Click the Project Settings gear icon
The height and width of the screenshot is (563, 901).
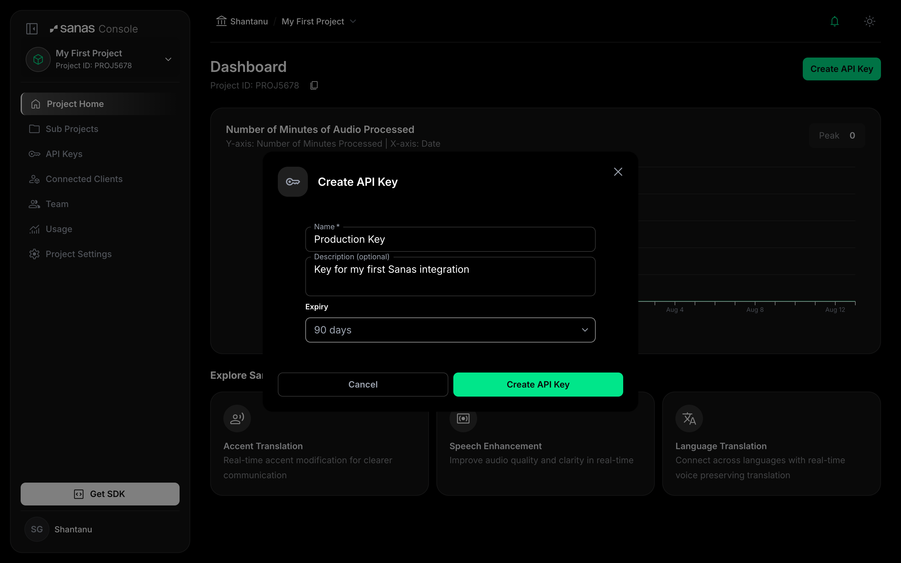click(34, 254)
